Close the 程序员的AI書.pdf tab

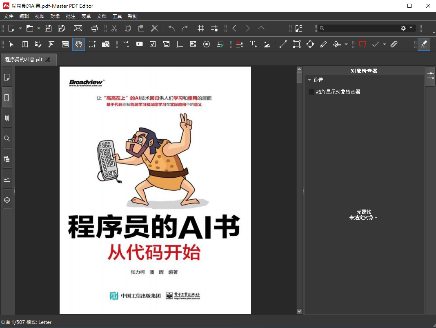(x=48, y=60)
